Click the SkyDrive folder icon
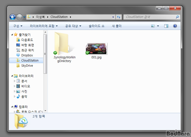The height and width of the screenshot is (137, 191). coord(18,66)
